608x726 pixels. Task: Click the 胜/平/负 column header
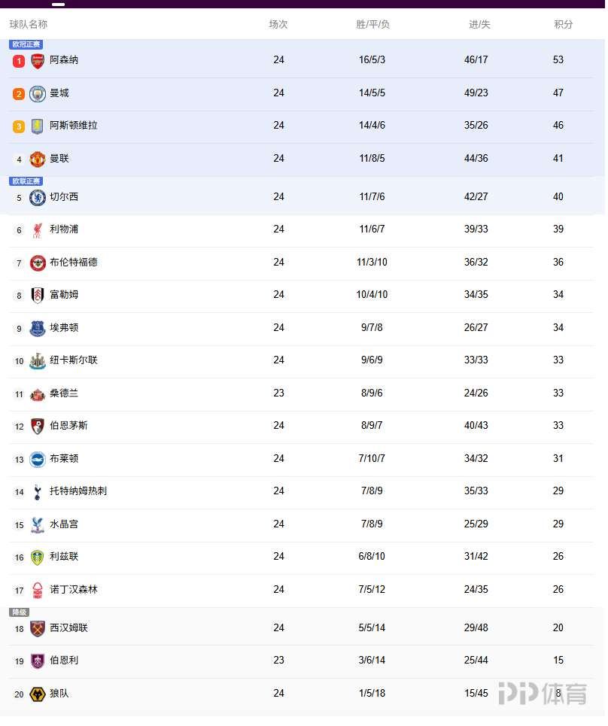372,25
